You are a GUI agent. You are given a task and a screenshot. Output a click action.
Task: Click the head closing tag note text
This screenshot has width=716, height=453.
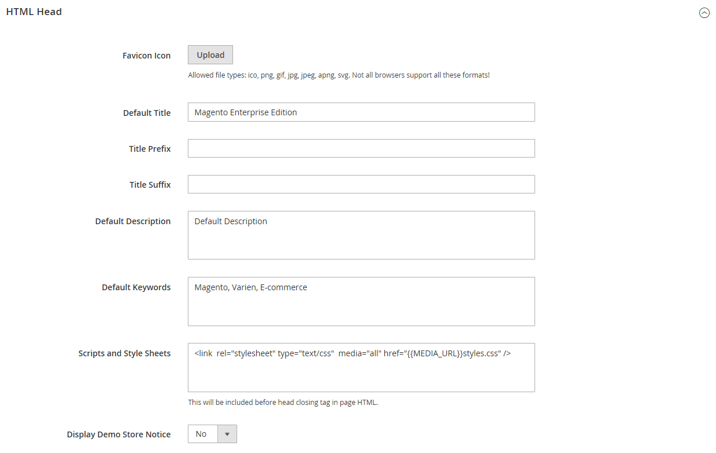283,403
